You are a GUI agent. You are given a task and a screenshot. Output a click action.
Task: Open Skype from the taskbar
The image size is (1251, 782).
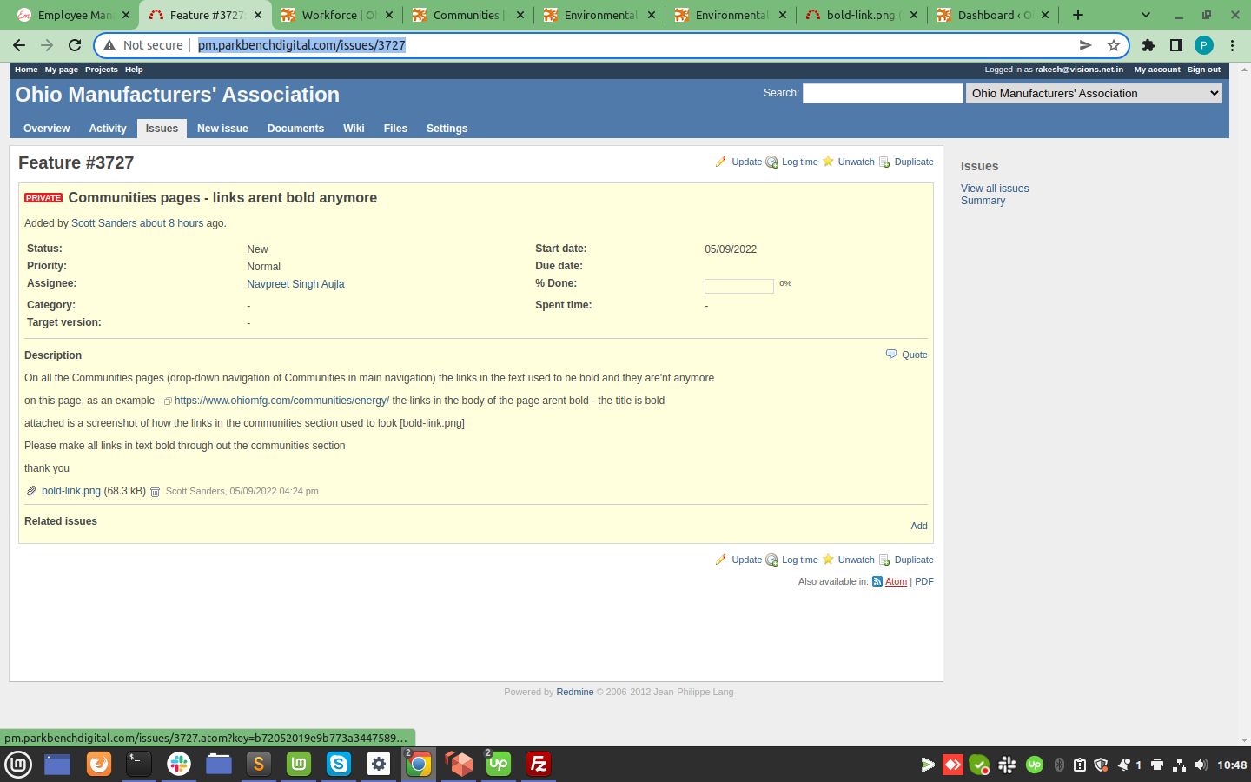pos(338,764)
